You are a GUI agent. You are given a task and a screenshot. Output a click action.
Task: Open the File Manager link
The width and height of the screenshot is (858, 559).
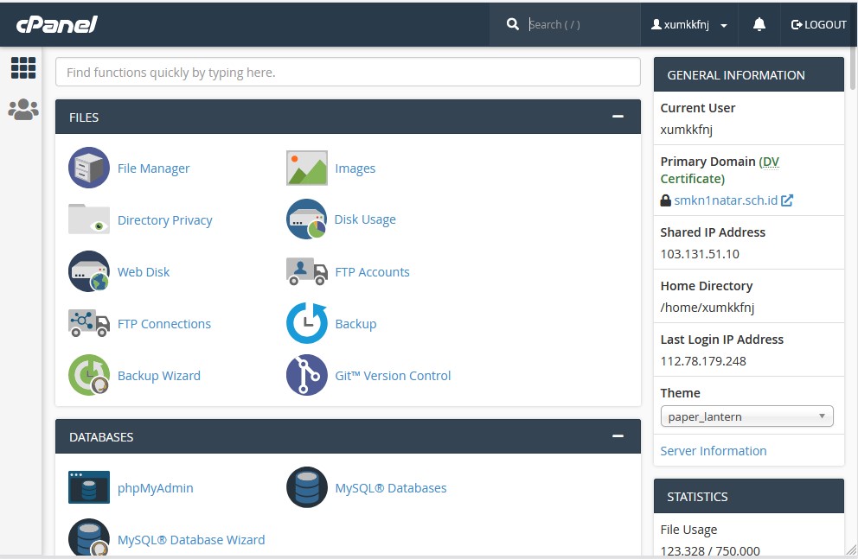point(154,168)
